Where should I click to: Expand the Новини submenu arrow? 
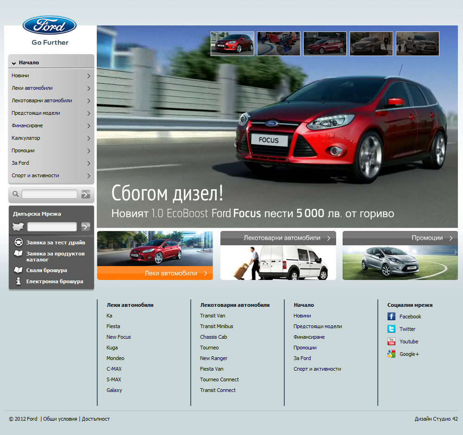88,76
